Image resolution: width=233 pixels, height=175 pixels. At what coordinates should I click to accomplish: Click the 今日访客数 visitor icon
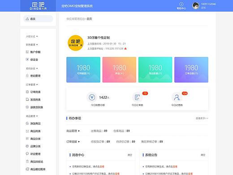[177, 97]
